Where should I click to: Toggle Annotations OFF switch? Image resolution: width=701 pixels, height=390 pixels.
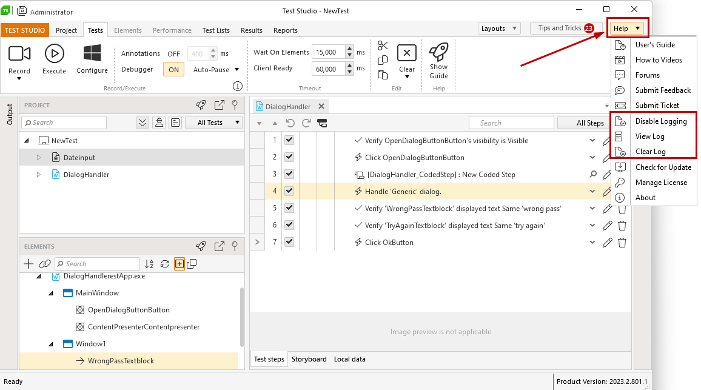tap(174, 53)
